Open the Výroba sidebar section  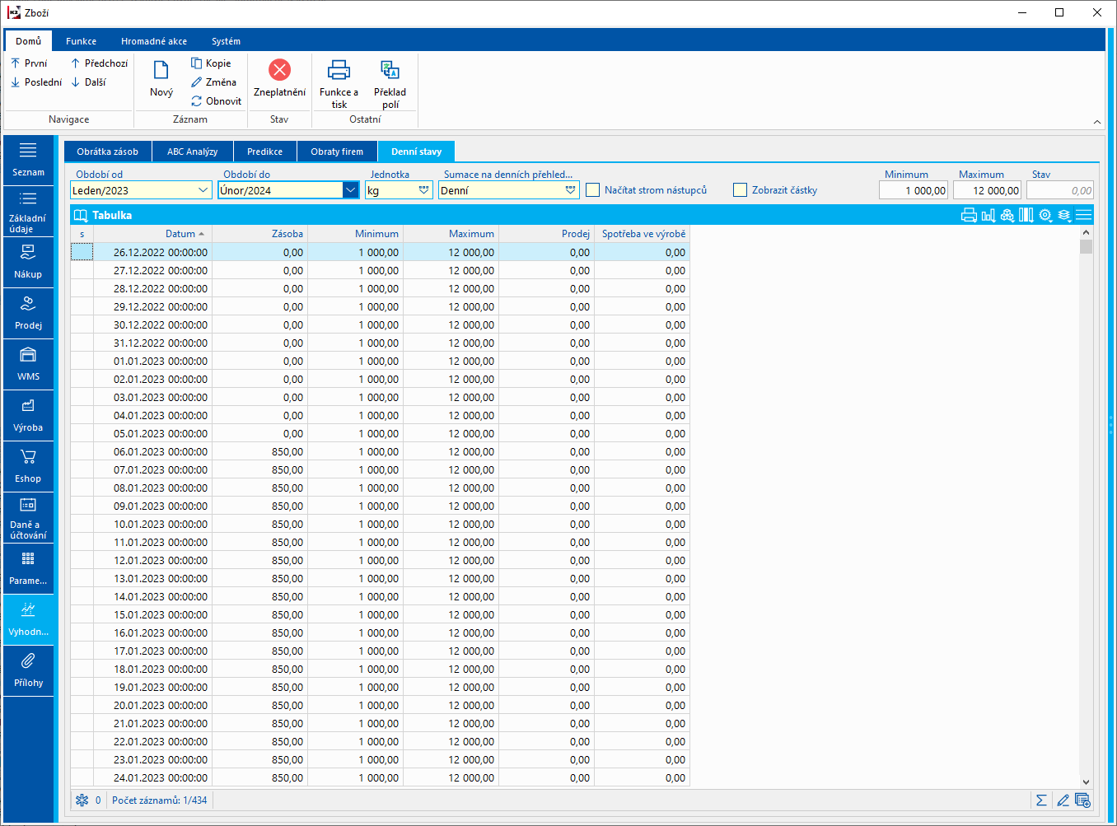coord(28,415)
